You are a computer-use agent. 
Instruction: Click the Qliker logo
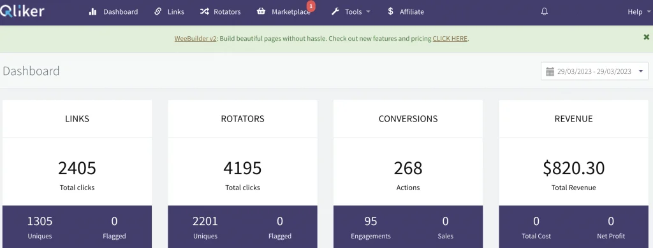[x=22, y=11]
